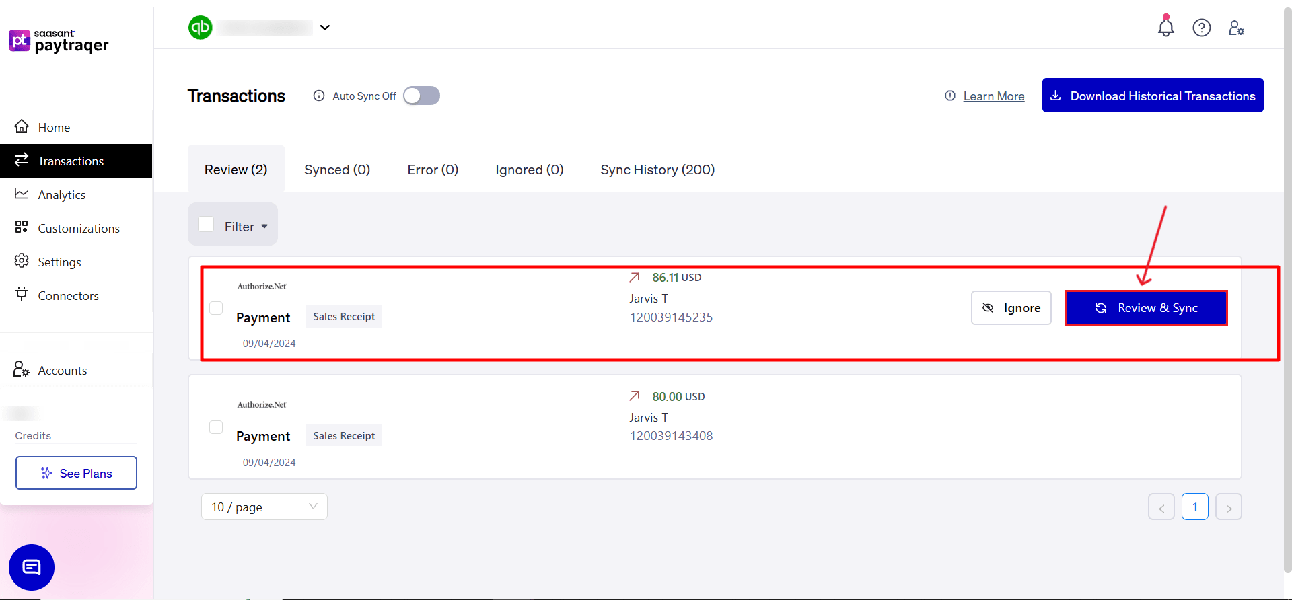Open the Filter dropdown
Screen dimensions: 1292x600
click(x=246, y=227)
